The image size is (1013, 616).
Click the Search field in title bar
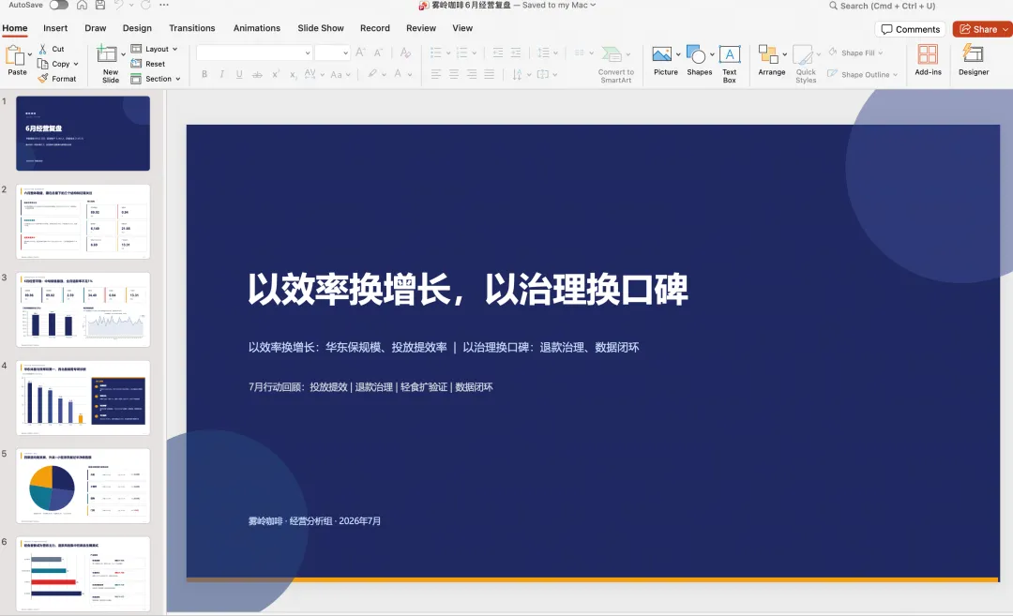[882, 6]
